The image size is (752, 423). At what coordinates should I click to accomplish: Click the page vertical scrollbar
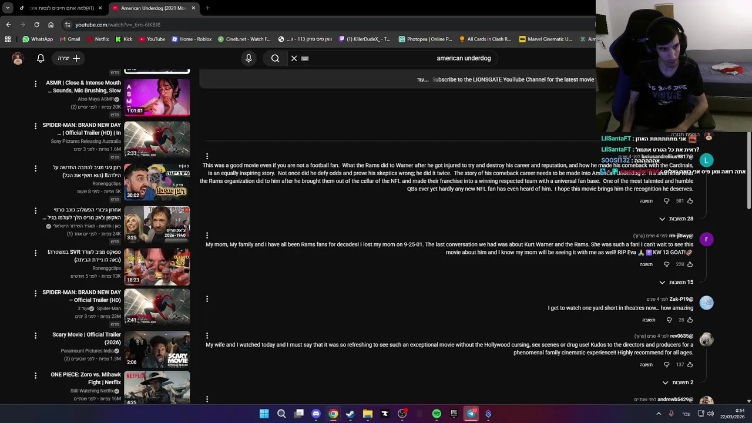pyautogui.click(x=749, y=170)
